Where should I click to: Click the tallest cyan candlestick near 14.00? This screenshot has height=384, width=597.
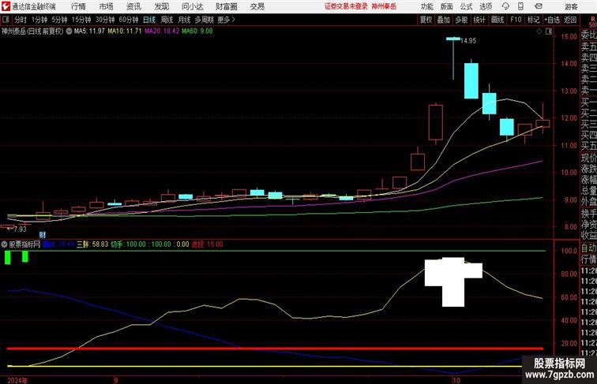471,81
